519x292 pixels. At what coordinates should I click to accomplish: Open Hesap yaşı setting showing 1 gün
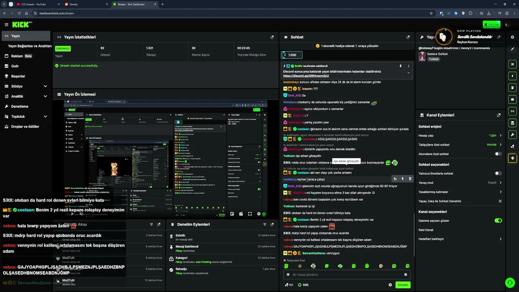460,135
